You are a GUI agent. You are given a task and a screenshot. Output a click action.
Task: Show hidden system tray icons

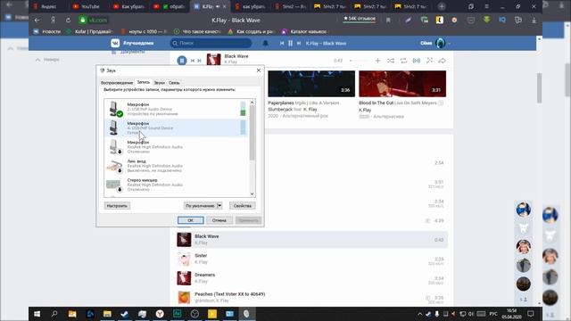click(420, 314)
